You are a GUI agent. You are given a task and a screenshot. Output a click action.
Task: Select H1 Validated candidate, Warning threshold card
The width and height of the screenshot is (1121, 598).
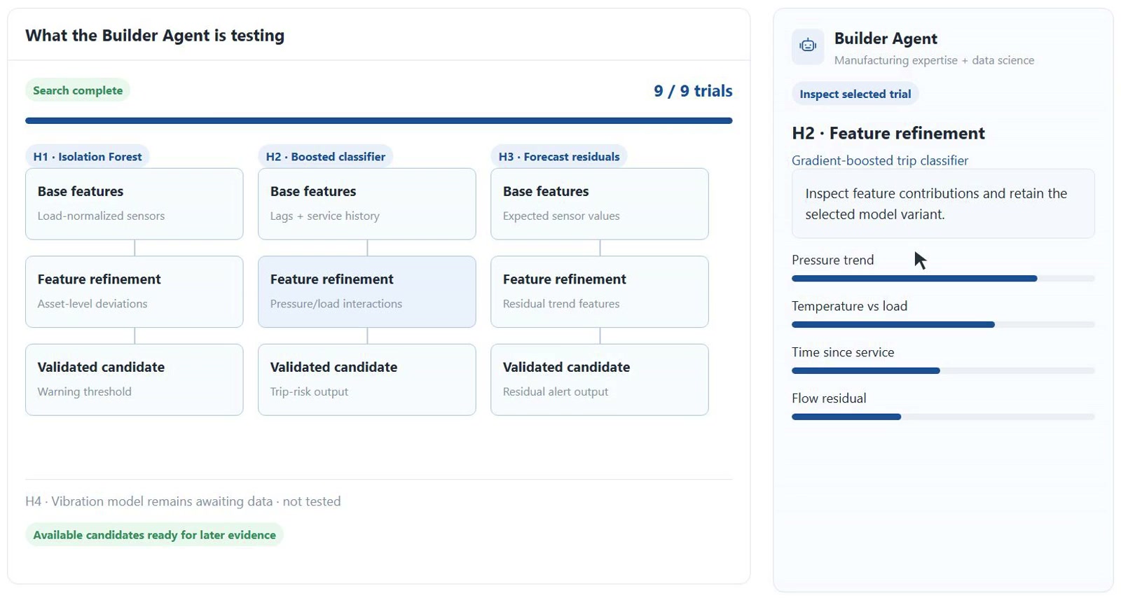pos(135,380)
